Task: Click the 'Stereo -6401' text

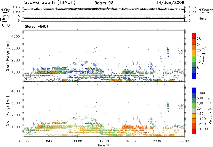Action: point(36,26)
